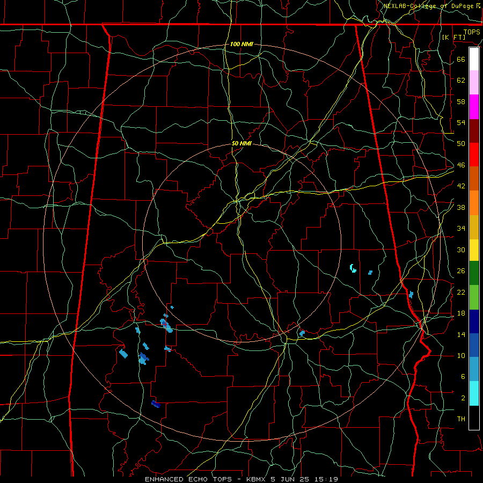This screenshot has height=483, width=483.
Task: Click the bright cyan echo inside the 100 NMI ring
Action: coord(353,268)
